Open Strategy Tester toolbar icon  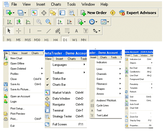pyautogui.click(x=72, y=13)
